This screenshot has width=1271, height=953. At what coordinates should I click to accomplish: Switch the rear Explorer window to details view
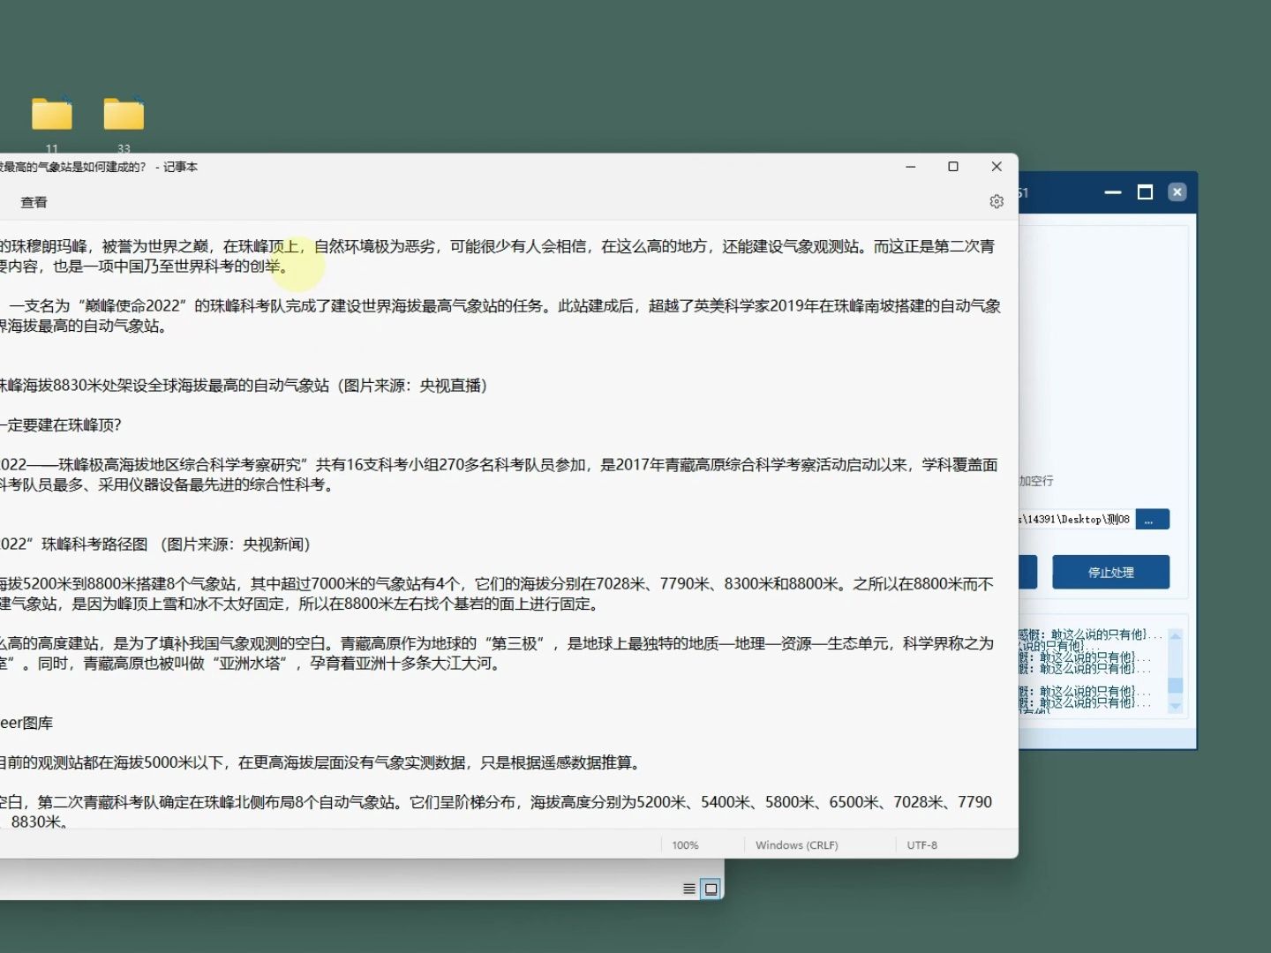(689, 889)
